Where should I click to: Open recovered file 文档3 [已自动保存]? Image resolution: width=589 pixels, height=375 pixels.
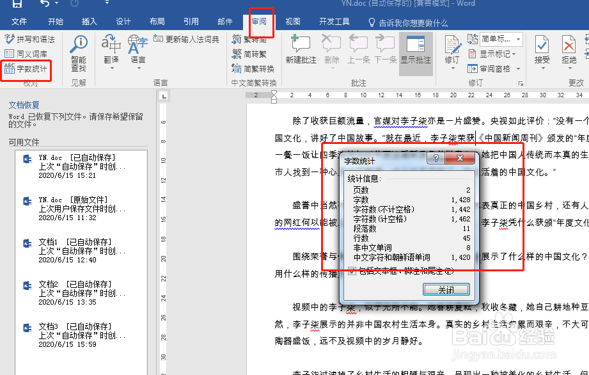click(81, 335)
